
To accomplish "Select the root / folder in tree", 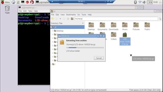I will click(x=54, y=64).
